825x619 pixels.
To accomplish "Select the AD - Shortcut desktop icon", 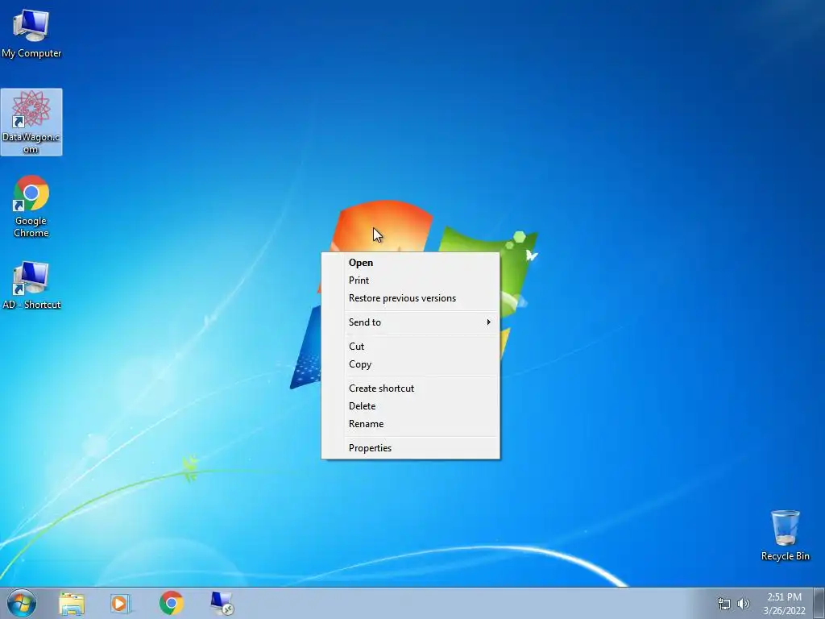I will coord(31,285).
